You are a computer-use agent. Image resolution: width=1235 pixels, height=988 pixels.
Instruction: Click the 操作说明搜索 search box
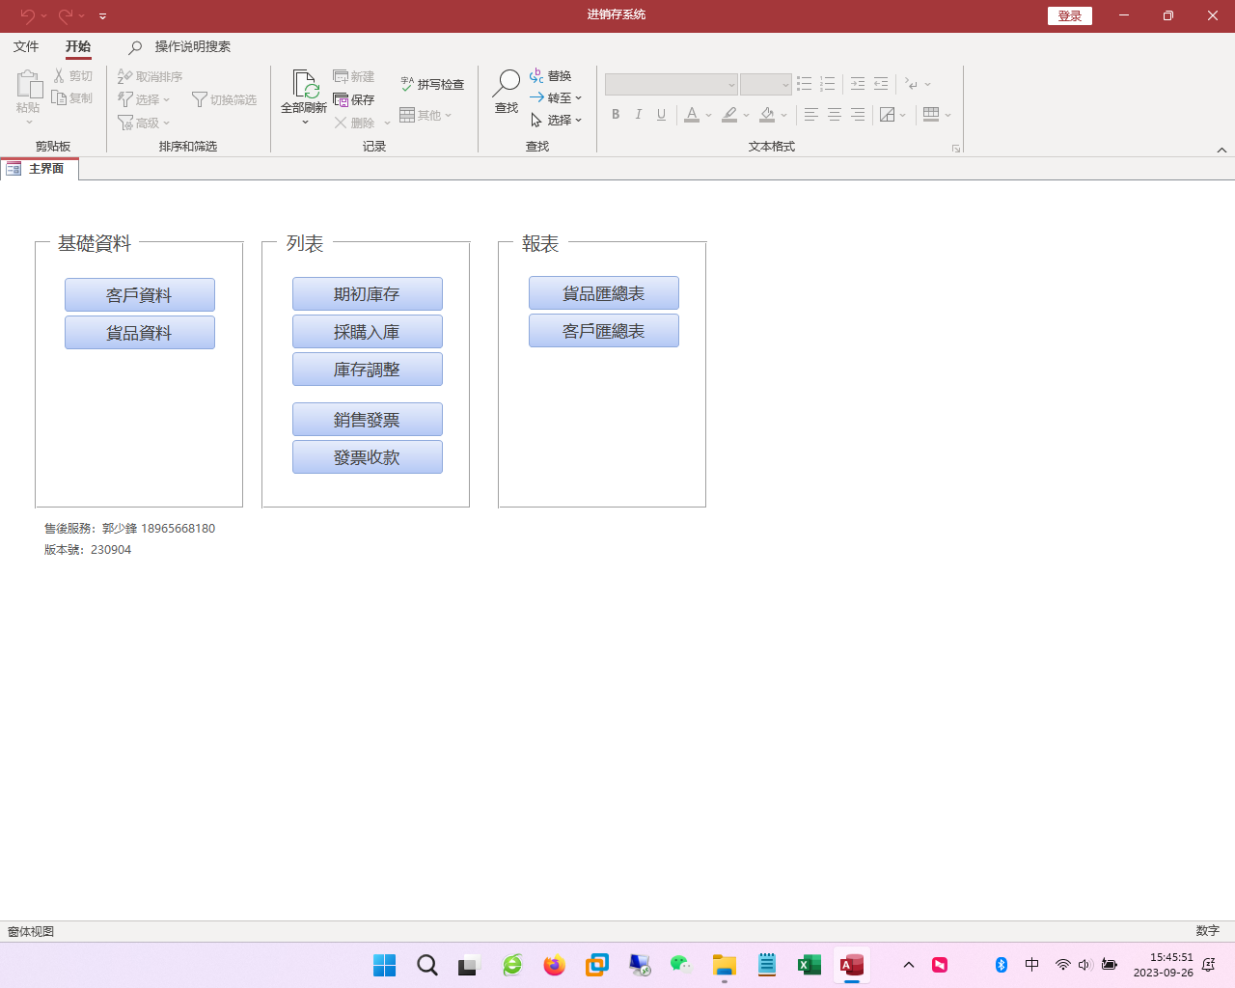[192, 46]
